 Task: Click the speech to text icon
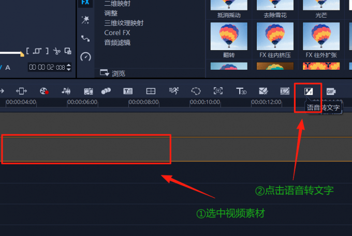pyautogui.click(x=308, y=91)
